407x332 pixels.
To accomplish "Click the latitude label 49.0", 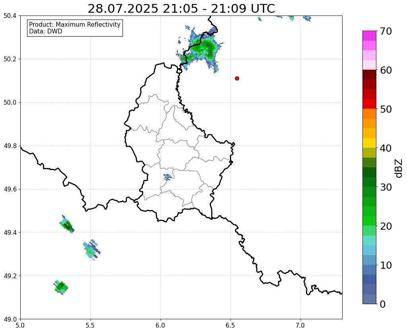I will click(x=10, y=319).
